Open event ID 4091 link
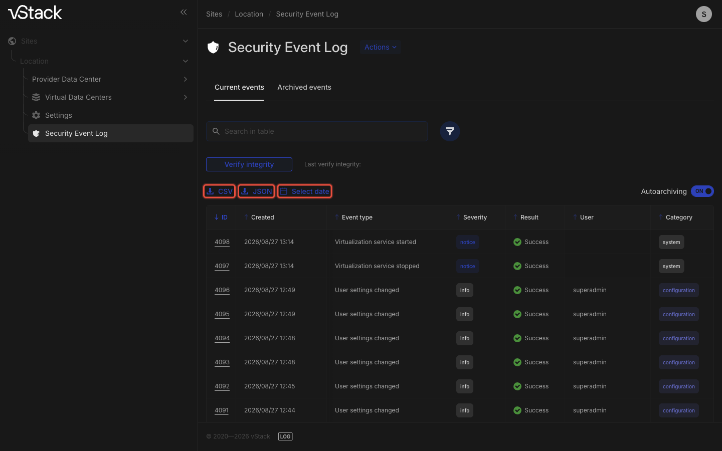This screenshot has height=451, width=722. point(222,410)
